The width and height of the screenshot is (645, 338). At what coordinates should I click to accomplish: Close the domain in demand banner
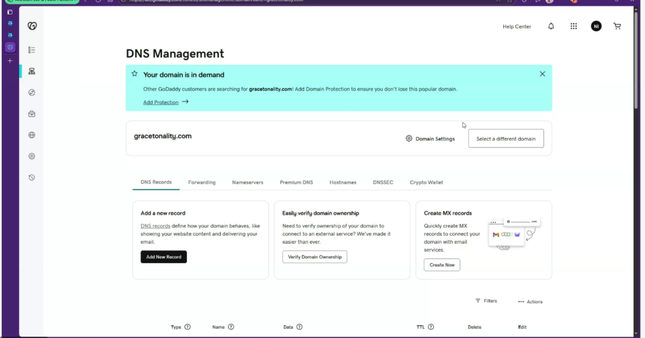[542, 74]
